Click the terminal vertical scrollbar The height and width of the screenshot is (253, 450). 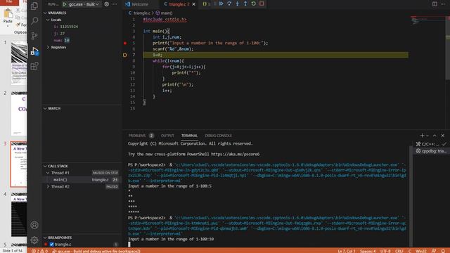411,197
